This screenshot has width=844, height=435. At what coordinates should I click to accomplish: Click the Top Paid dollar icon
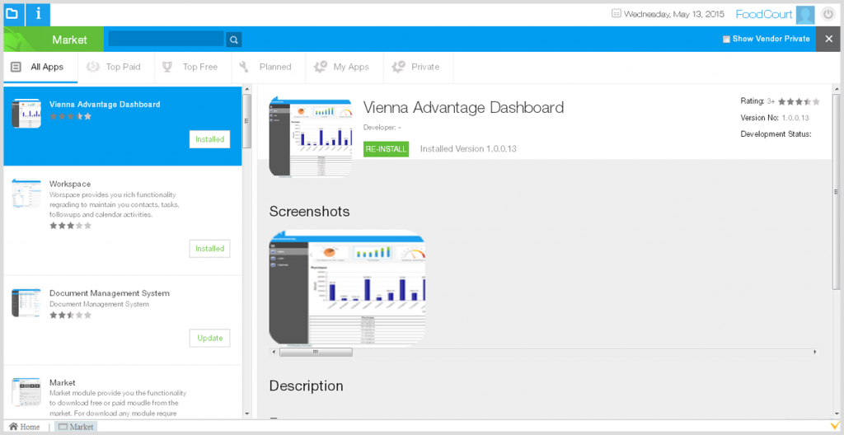point(92,67)
